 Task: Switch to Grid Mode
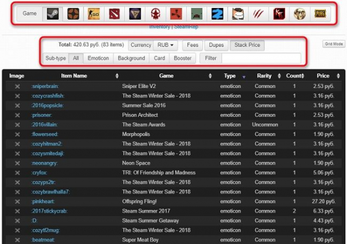click(x=334, y=44)
